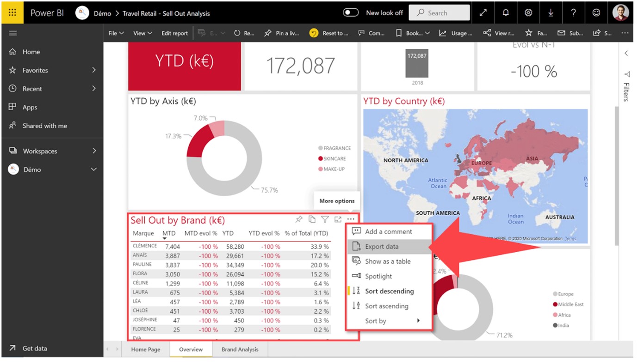Screen dimensions: 638x362
Task: Open the File menu dropdown
Action: (116, 33)
